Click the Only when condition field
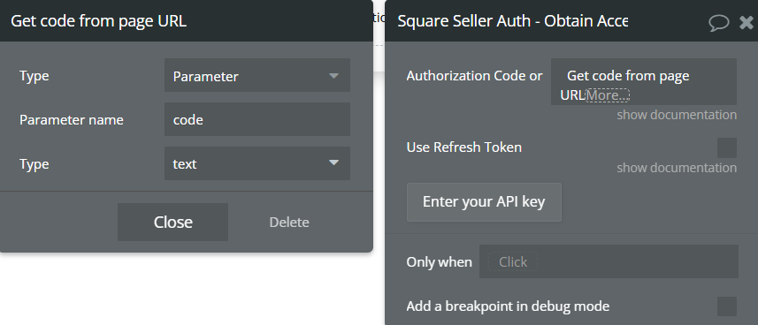The width and height of the screenshot is (758, 325). pos(609,261)
